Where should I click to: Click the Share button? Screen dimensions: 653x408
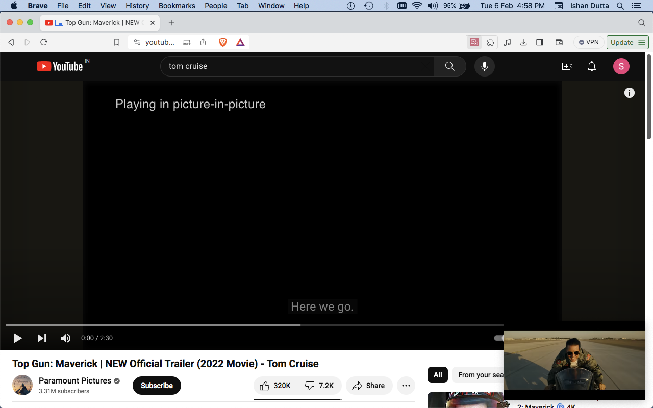click(369, 386)
